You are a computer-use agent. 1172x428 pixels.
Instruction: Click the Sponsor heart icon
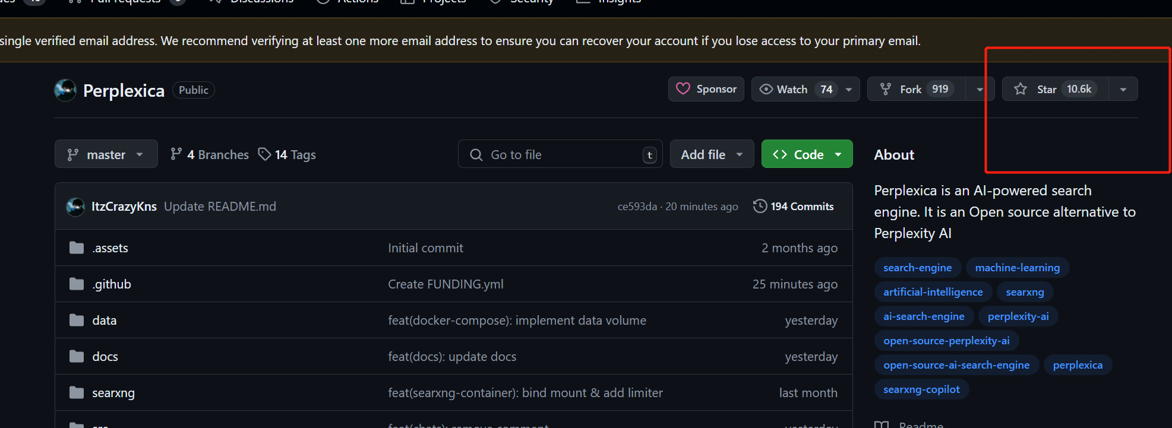pos(683,89)
